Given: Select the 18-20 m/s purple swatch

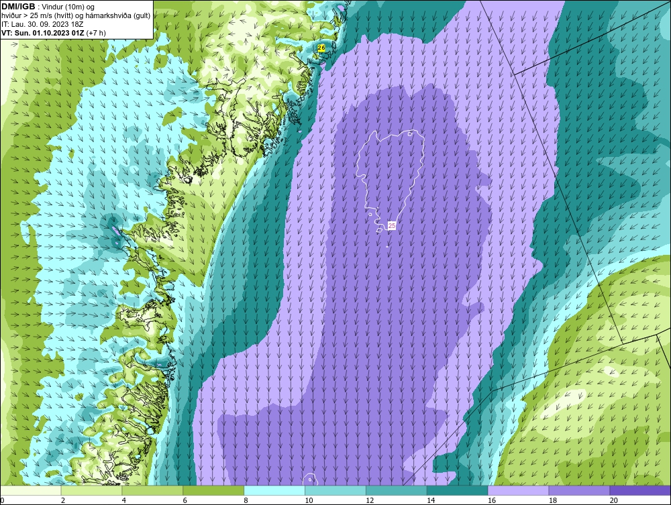Looking at the screenshot, I should (x=579, y=490).
